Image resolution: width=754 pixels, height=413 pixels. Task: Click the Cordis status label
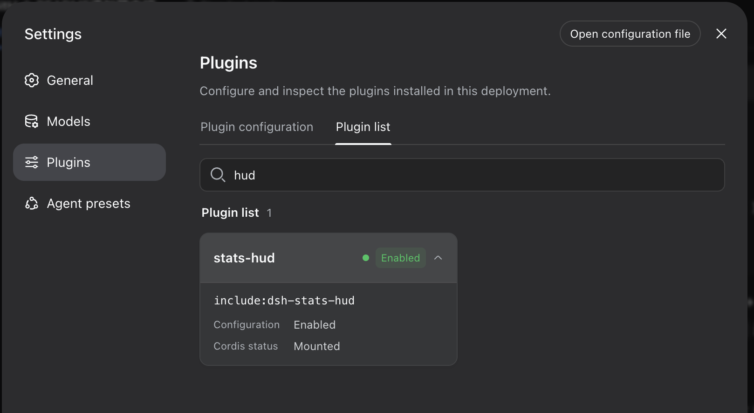(246, 346)
